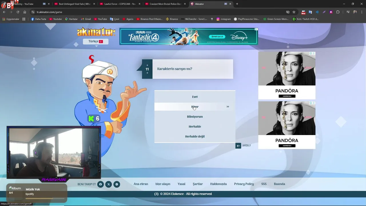Click the DÜZELT correction link

click(246, 146)
